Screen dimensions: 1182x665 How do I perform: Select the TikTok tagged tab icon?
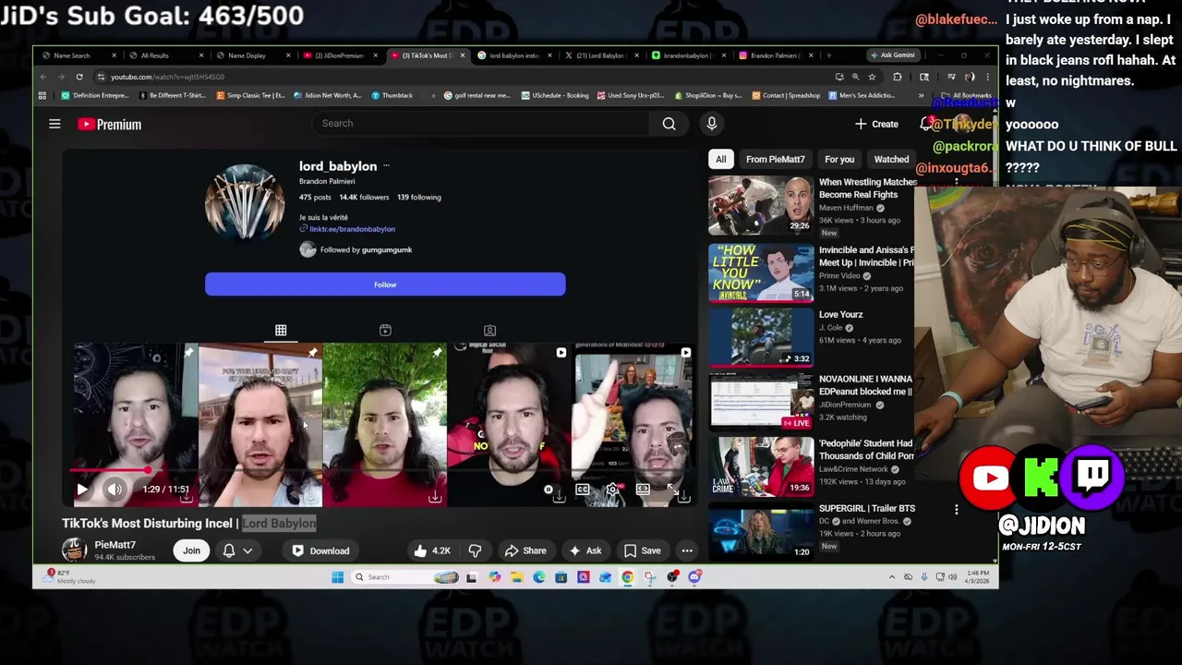point(489,330)
